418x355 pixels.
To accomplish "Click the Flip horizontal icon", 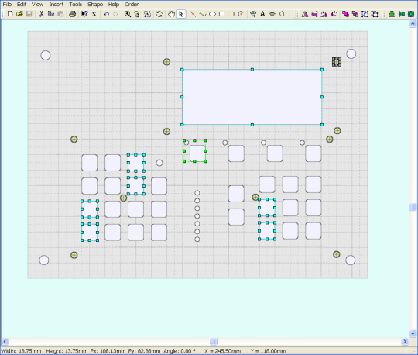I will point(305,14).
